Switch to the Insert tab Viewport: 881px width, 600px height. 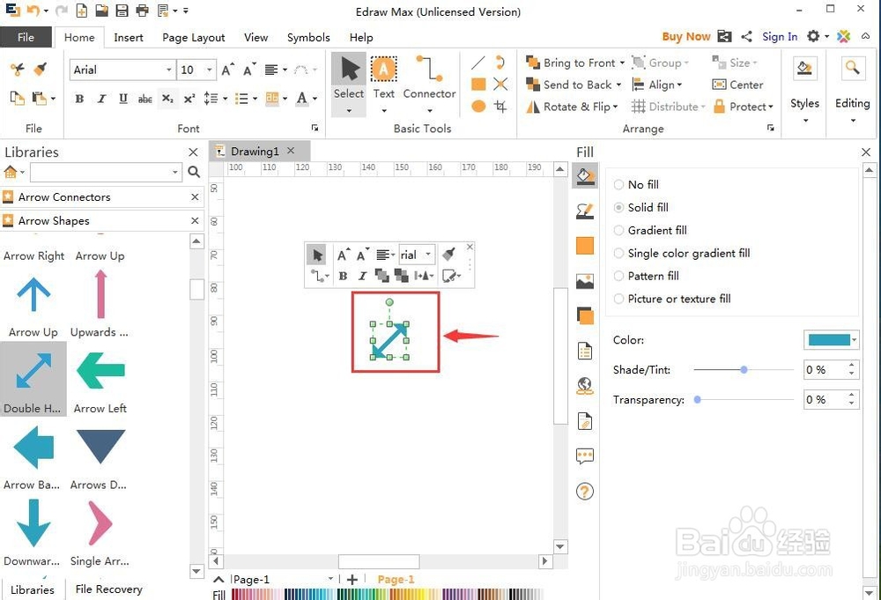click(x=128, y=37)
